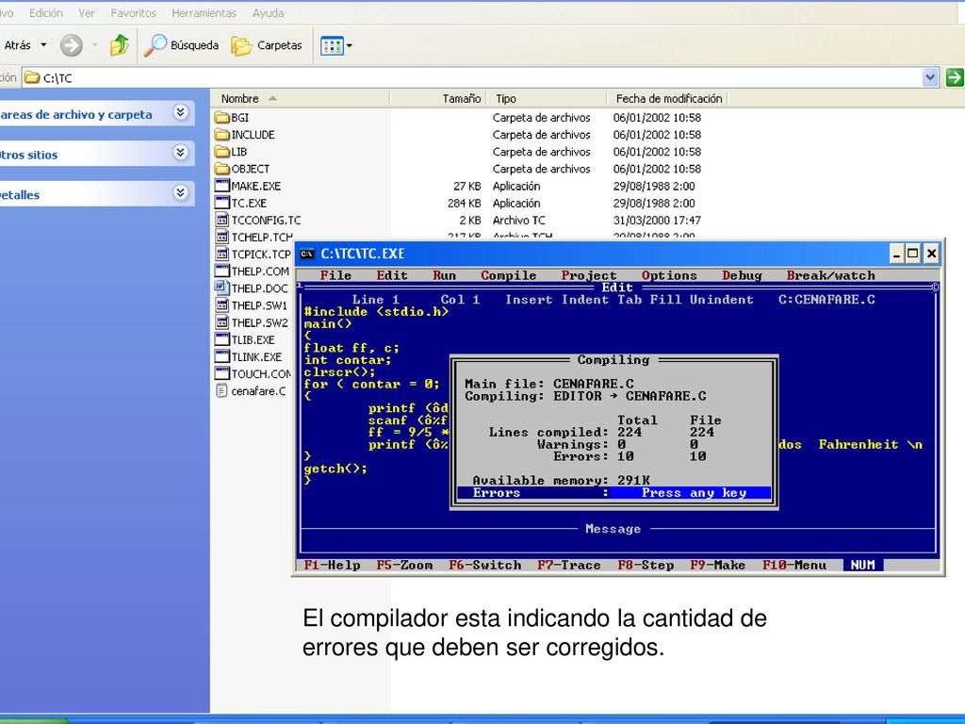Select THELP.DOC Word document icon
The width and height of the screenshot is (965, 724).
pos(222,288)
